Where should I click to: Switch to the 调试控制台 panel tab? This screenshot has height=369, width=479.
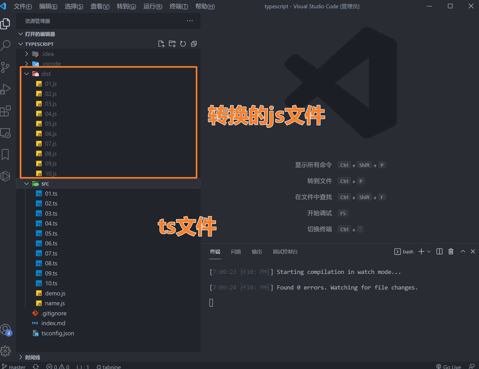(285, 252)
